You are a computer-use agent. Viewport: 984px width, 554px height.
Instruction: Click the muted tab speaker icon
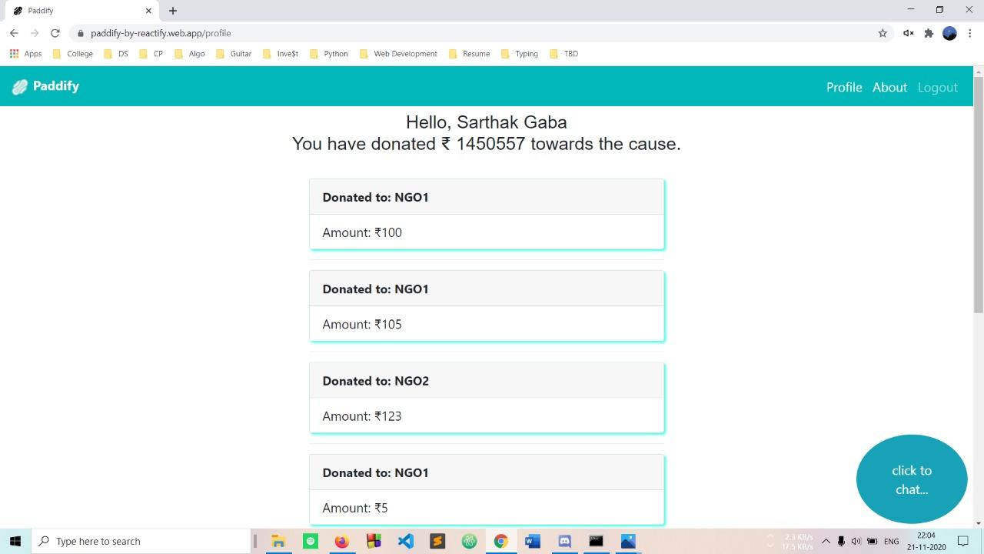point(908,33)
